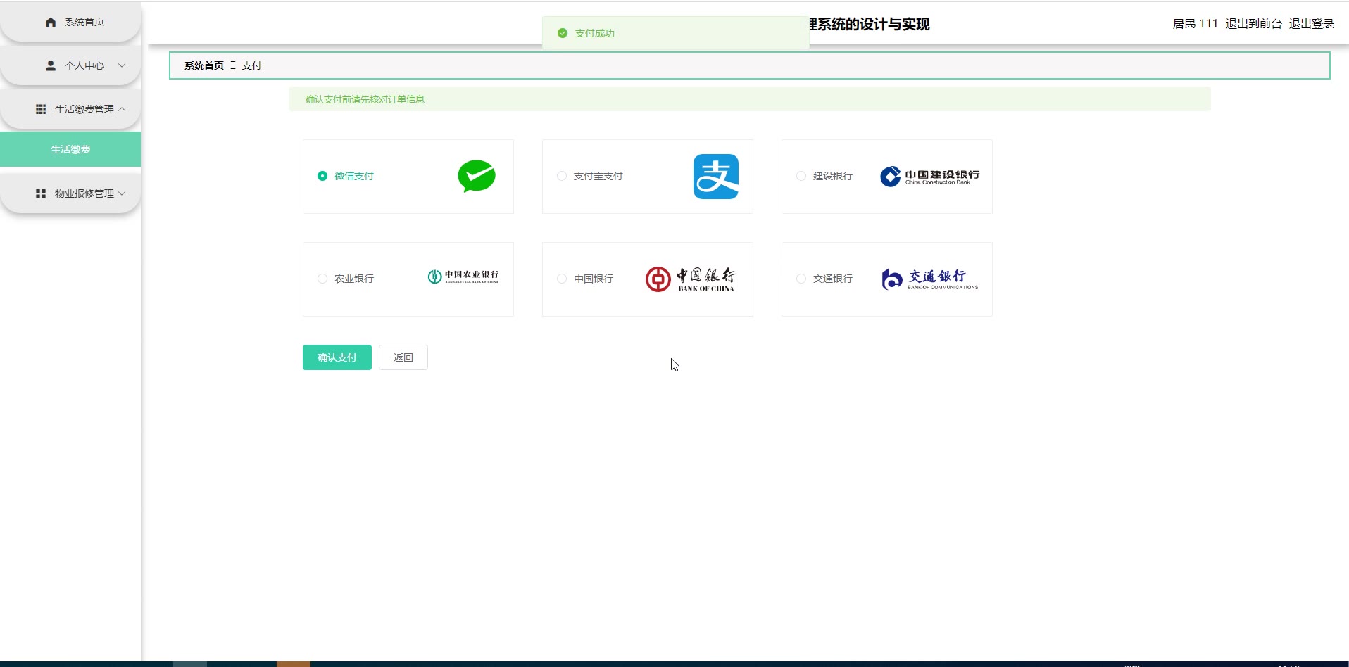Click the 农业银行 label text

click(x=354, y=279)
